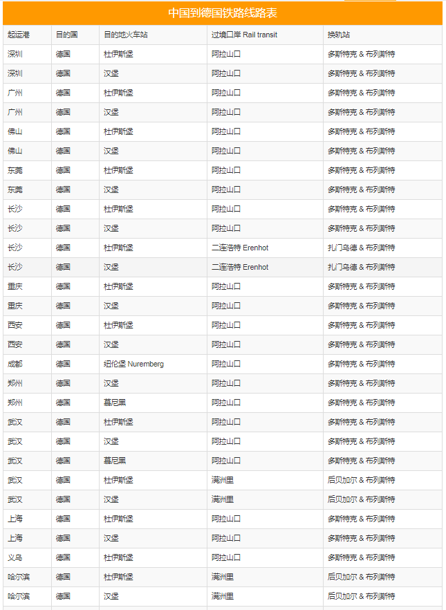
Task: Click 佛山 in its 杜伊斯堡 row
Action: [15, 131]
